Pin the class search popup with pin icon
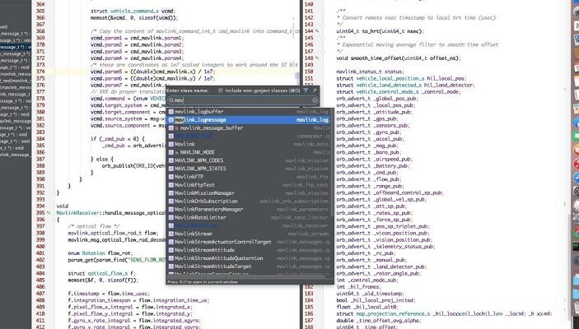 (315, 90)
